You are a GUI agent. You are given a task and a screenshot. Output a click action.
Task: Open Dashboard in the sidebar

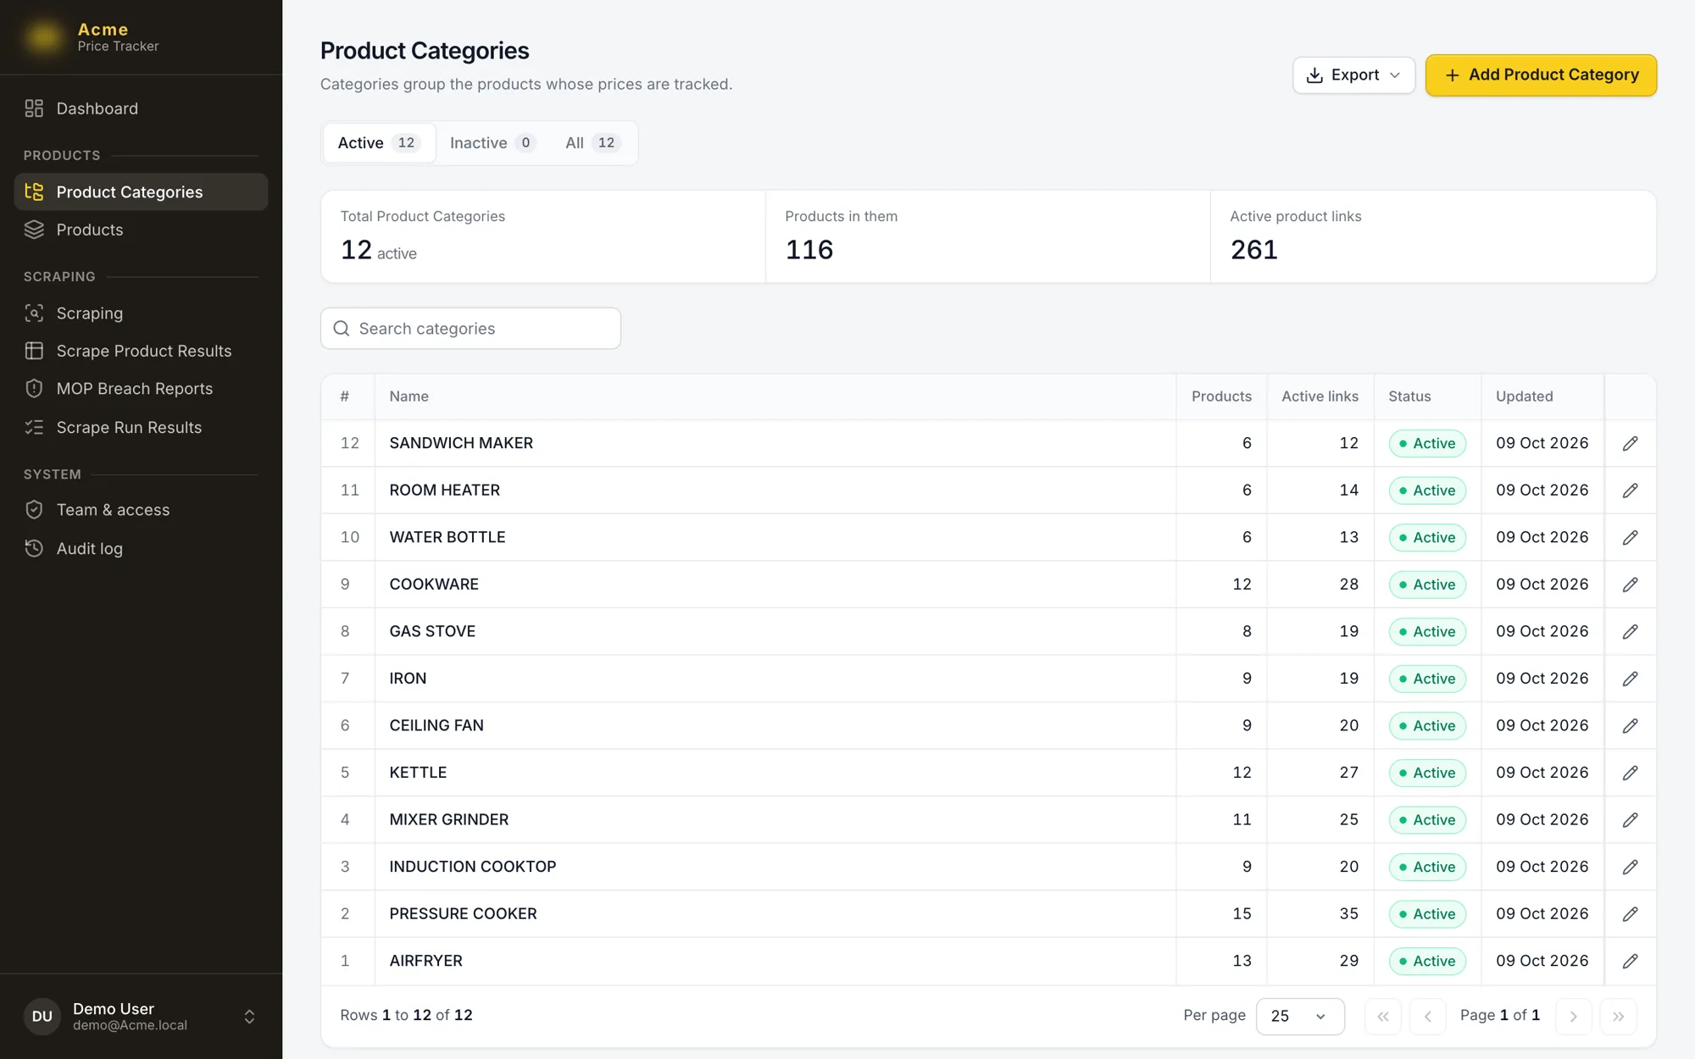141,108
